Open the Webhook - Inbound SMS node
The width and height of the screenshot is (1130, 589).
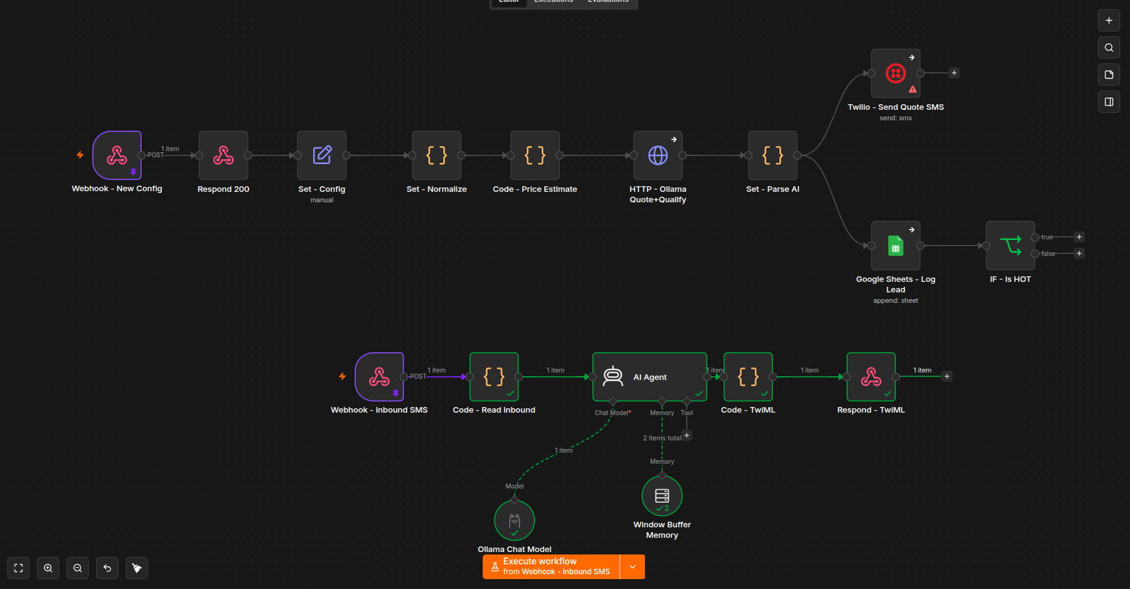379,377
